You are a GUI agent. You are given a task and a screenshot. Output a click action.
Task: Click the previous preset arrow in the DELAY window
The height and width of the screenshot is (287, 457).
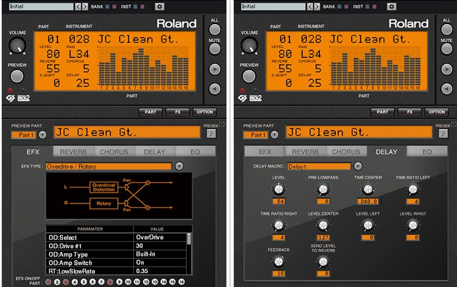310,6
